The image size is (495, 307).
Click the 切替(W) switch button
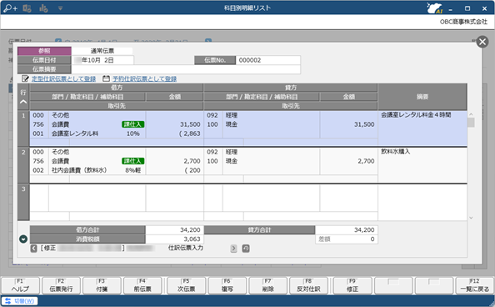point(19,301)
